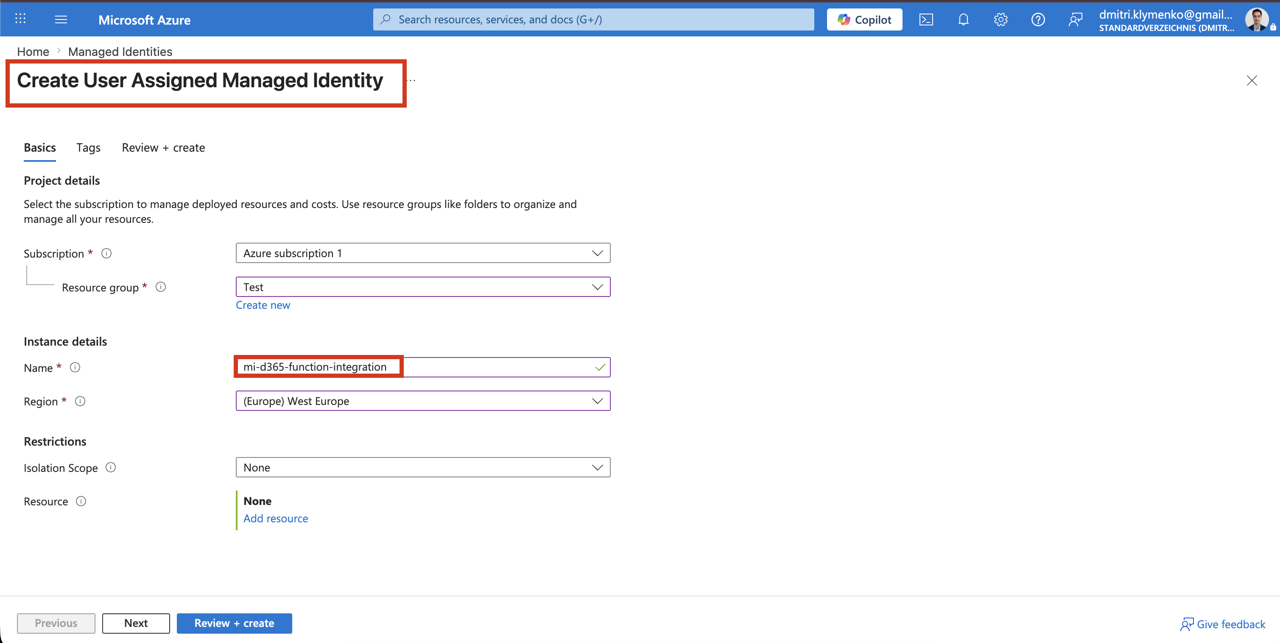Click the blue Review + create button

pyautogui.click(x=235, y=623)
